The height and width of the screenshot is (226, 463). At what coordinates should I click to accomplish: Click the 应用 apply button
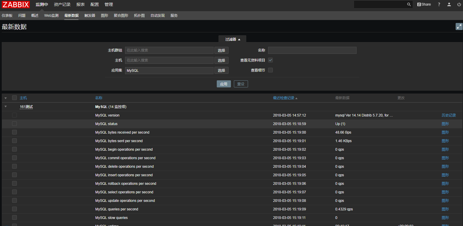[224, 84]
